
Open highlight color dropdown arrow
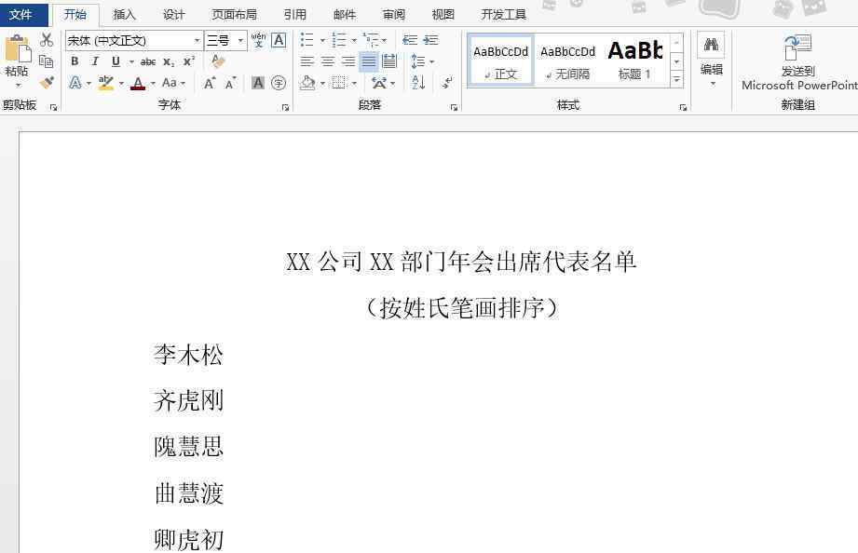coord(121,83)
